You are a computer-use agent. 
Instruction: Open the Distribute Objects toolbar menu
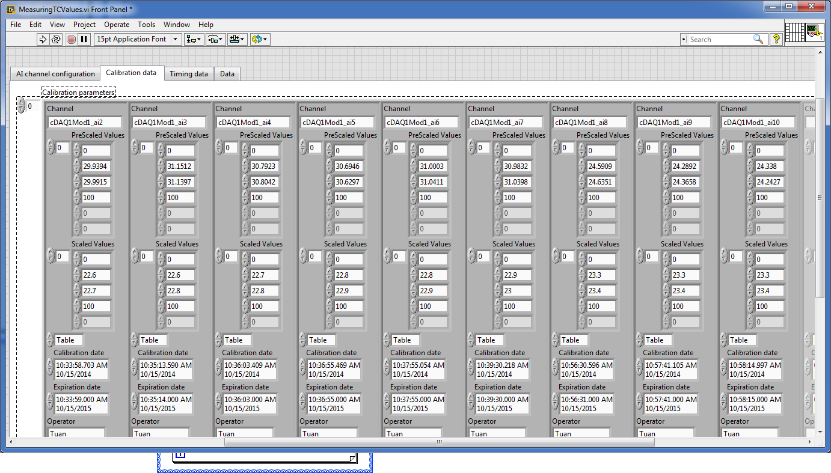(215, 39)
